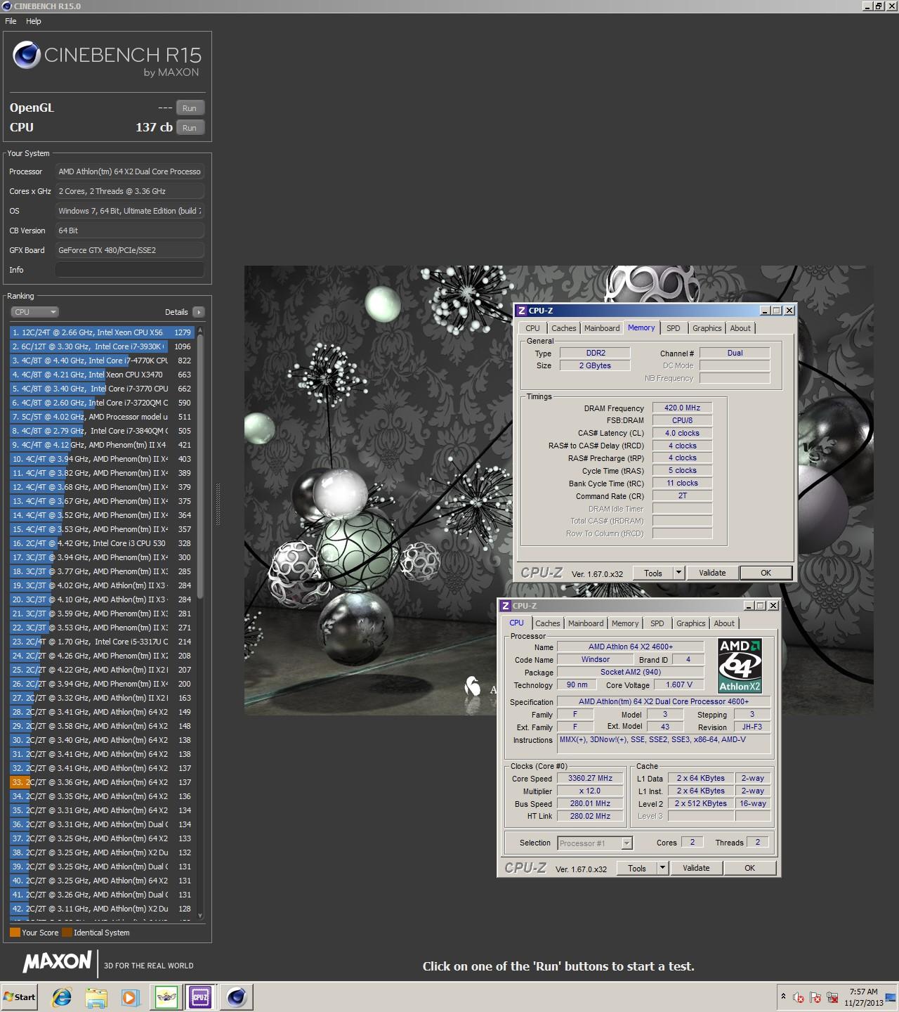Click the CPU-Z Z icon in Memory window title
This screenshot has width=899, height=1012.
click(x=521, y=311)
